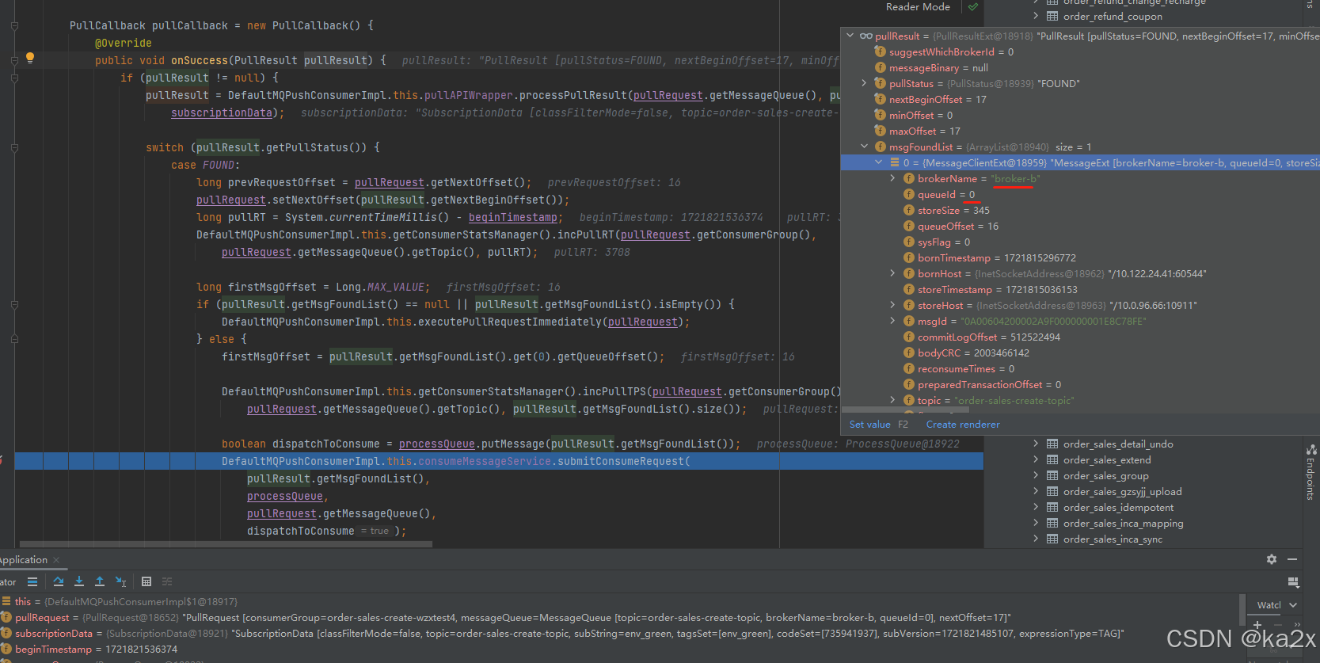Expand order_sales_idempotent table node
Viewport: 1320px width, 663px height.
click(x=1036, y=507)
